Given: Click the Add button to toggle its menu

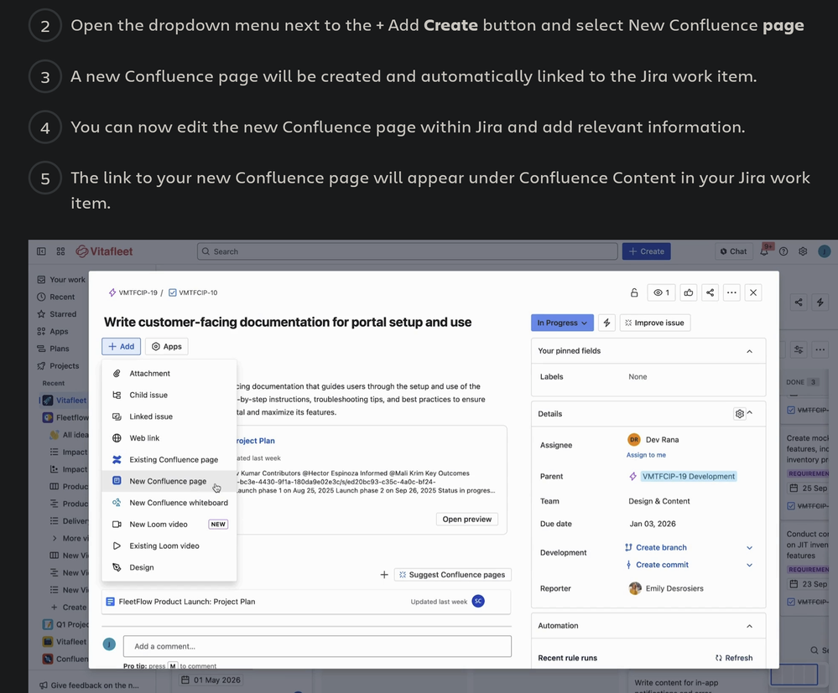Looking at the screenshot, I should [122, 347].
